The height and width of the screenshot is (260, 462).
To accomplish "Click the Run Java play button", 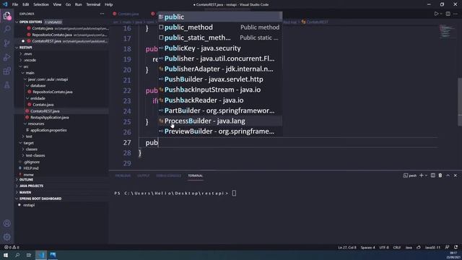I will click(436, 14).
